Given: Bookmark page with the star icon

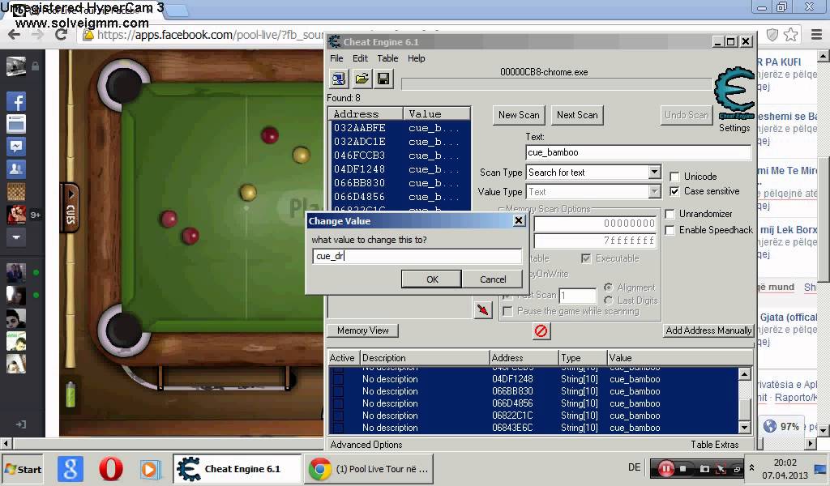Looking at the screenshot, I should click(791, 35).
